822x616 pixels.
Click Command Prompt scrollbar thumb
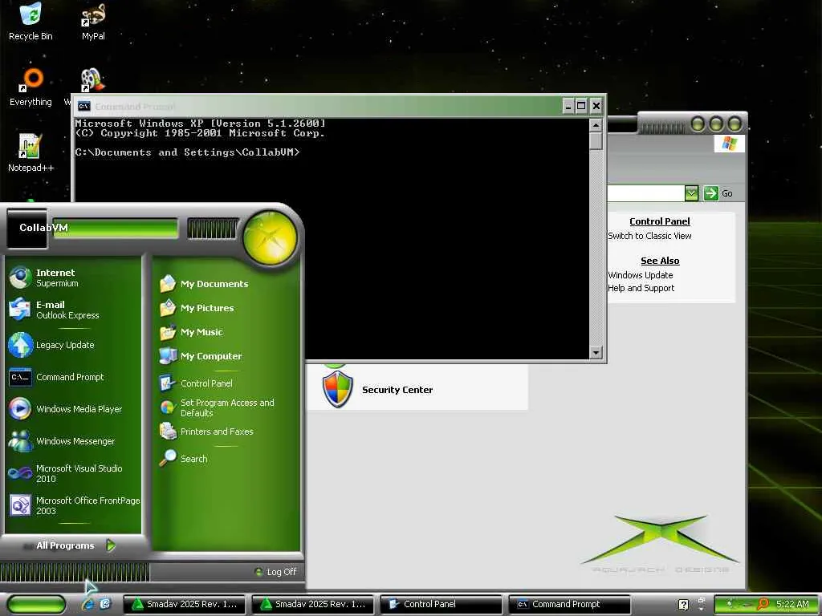pyautogui.click(x=596, y=141)
